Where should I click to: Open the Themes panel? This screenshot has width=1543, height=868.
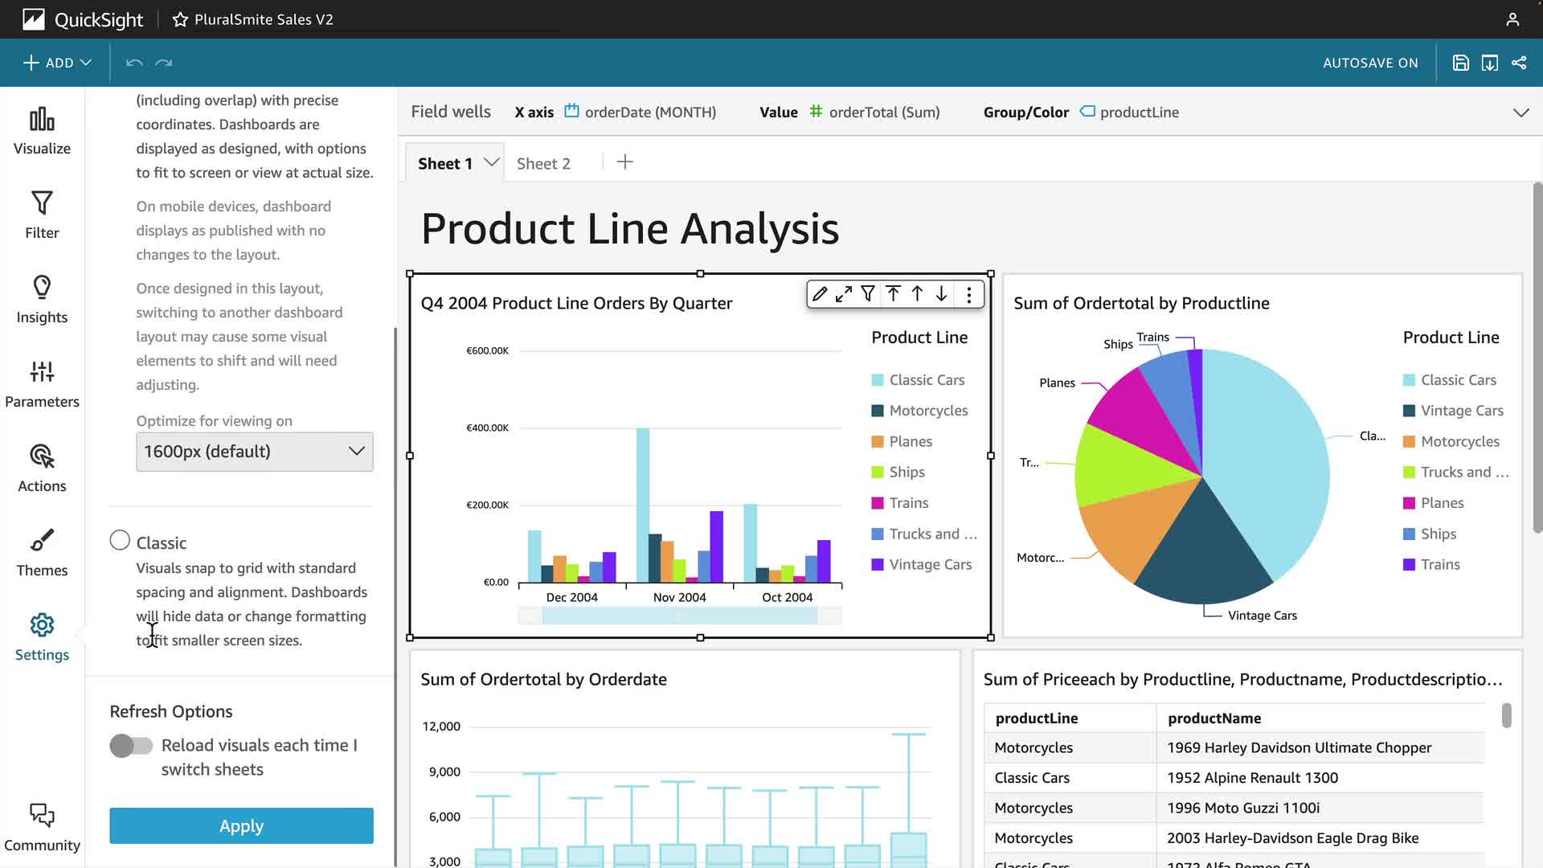(42, 553)
